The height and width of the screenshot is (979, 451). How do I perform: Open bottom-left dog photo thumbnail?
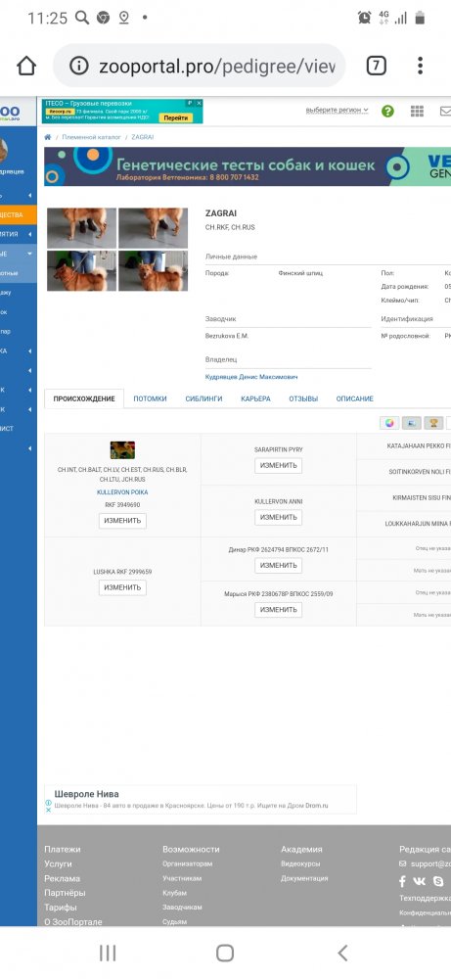82,270
